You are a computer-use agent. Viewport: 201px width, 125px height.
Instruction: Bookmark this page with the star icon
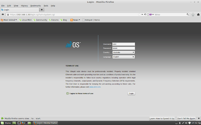click(x=139, y=15)
